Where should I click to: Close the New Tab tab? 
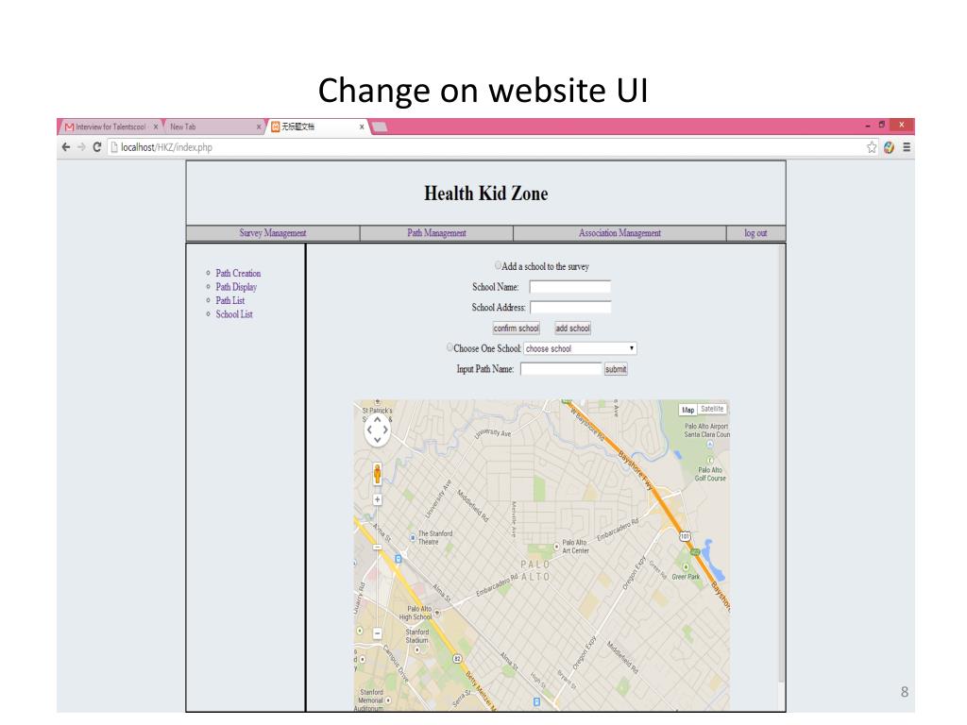[259, 127]
